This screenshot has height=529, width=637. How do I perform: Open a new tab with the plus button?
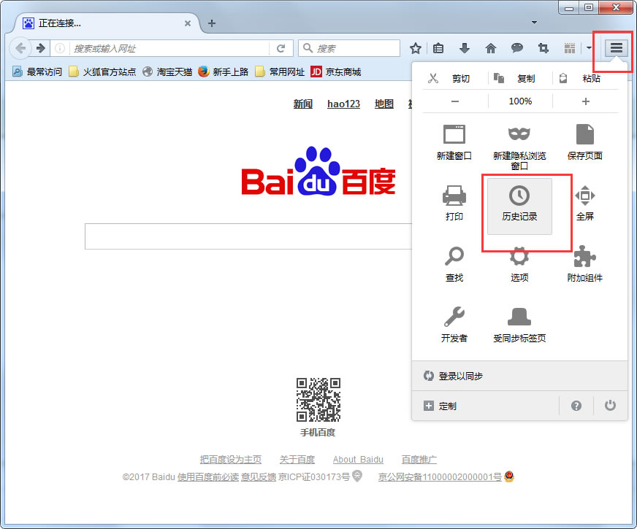coord(212,23)
